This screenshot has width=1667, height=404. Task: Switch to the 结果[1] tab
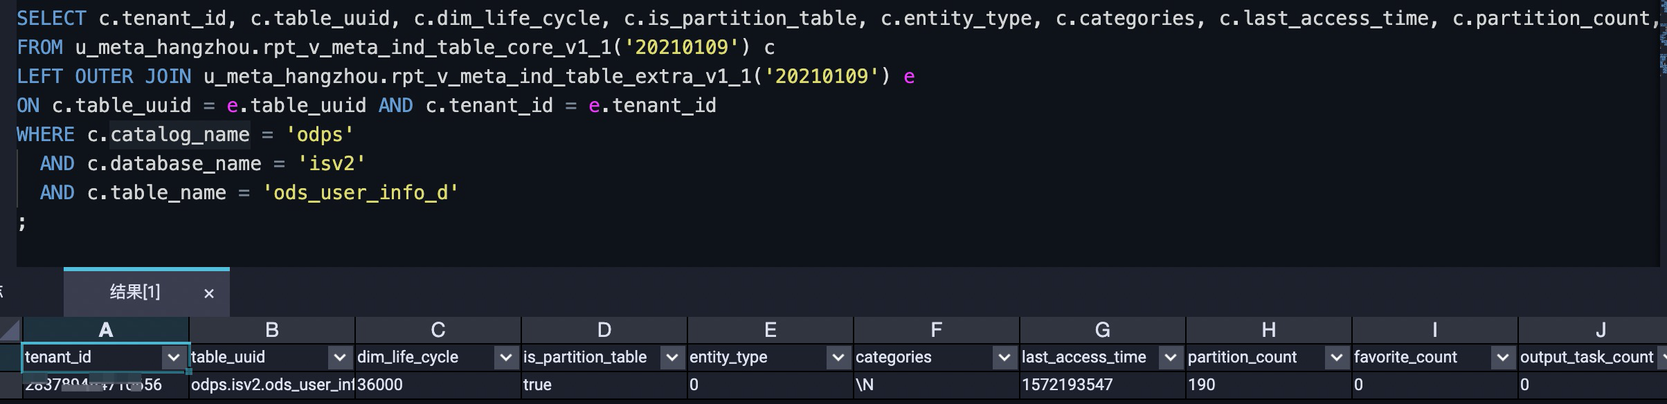pos(135,293)
